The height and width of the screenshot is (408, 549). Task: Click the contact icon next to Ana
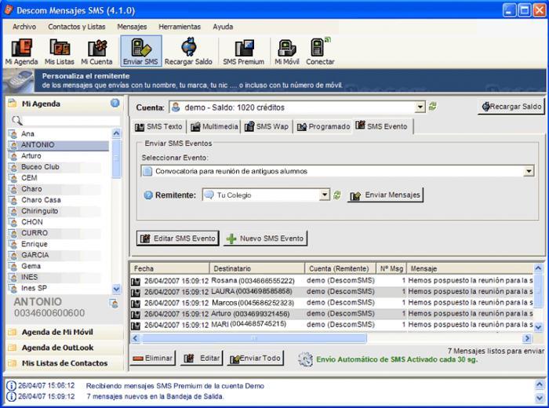pos(13,134)
